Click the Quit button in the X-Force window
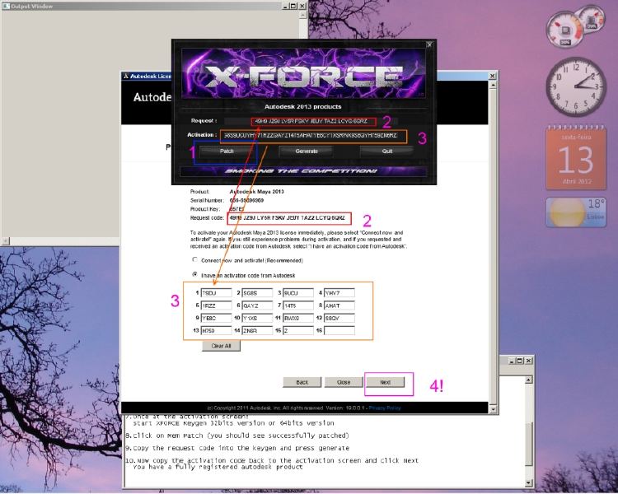This screenshot has width=618, height=494. 386,151
